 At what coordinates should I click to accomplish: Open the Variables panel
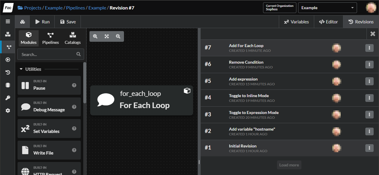[x=296, y=22]
